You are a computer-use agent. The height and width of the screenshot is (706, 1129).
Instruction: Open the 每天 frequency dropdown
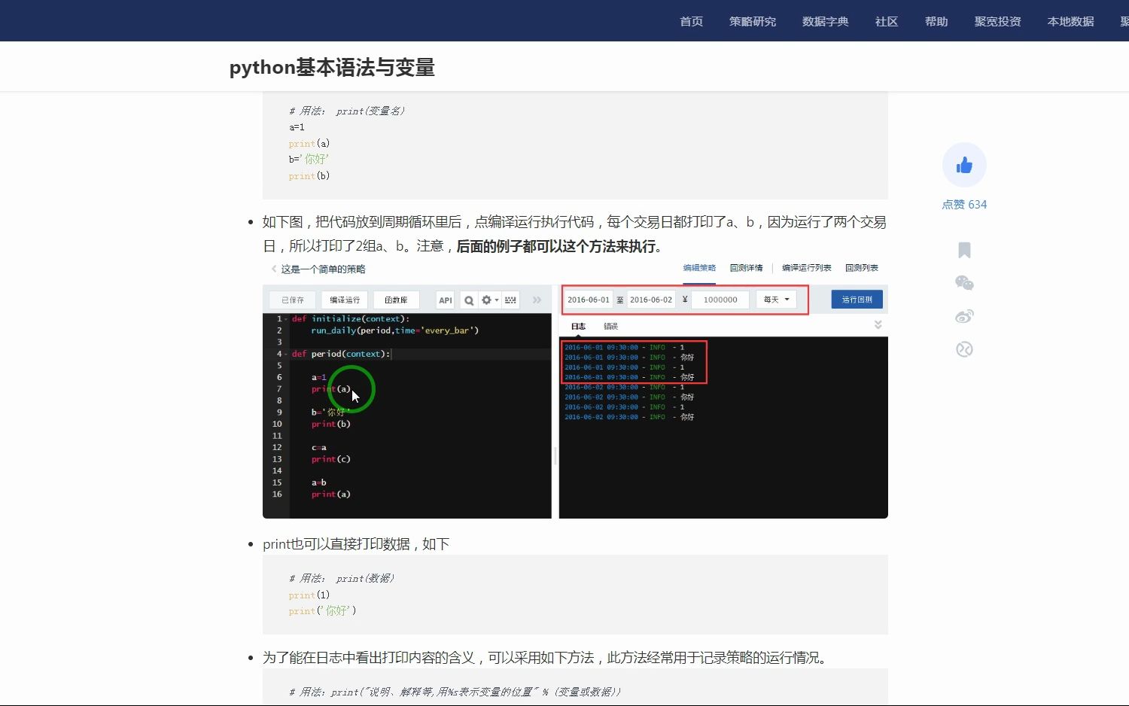pyautogui.click(x=776, y=300)
